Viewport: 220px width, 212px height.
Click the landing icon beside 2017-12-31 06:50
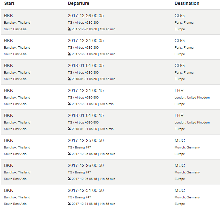coord(69,54)
